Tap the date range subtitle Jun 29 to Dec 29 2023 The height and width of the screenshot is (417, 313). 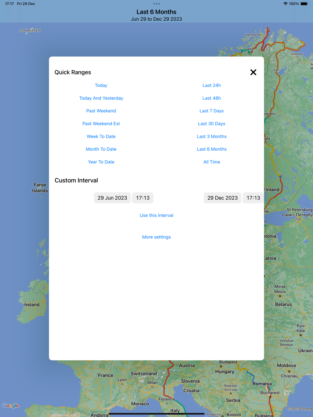coord(156,19)
